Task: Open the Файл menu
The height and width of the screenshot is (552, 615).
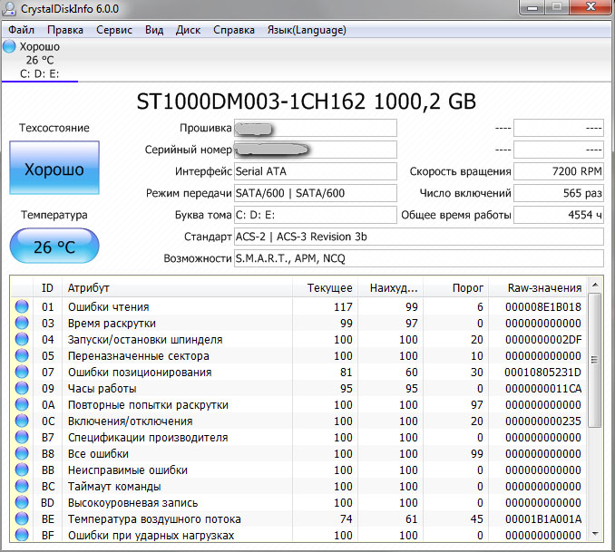Action: 21,30
